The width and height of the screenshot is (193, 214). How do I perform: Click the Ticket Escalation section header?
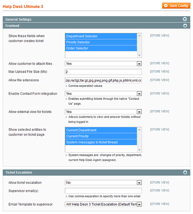(96, 172)
